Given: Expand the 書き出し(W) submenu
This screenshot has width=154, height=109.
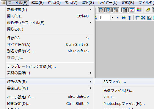Looking at the screenshot, I should (49, 88).
